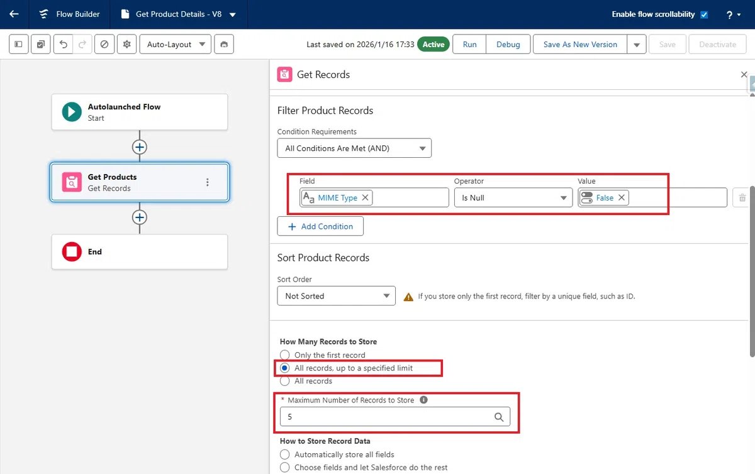Click Maximum Number of Records to Store field
Image resolution: width=755 pixels, height=474 pixels.
[x=395, y=417]
